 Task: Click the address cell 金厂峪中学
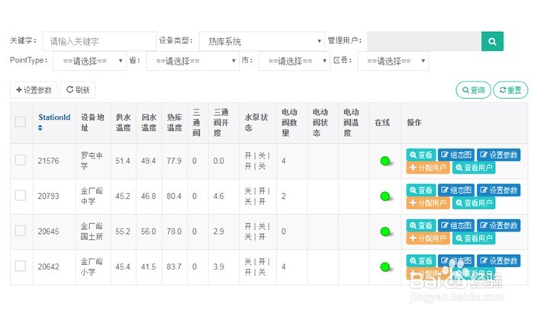click(92, 196)
